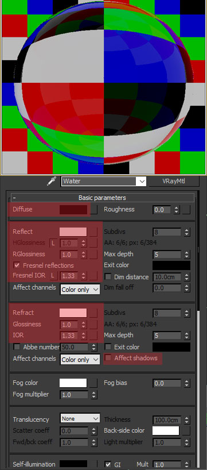Click the Fog color map slot button
The image size is (207, 470).
[93, 383]
